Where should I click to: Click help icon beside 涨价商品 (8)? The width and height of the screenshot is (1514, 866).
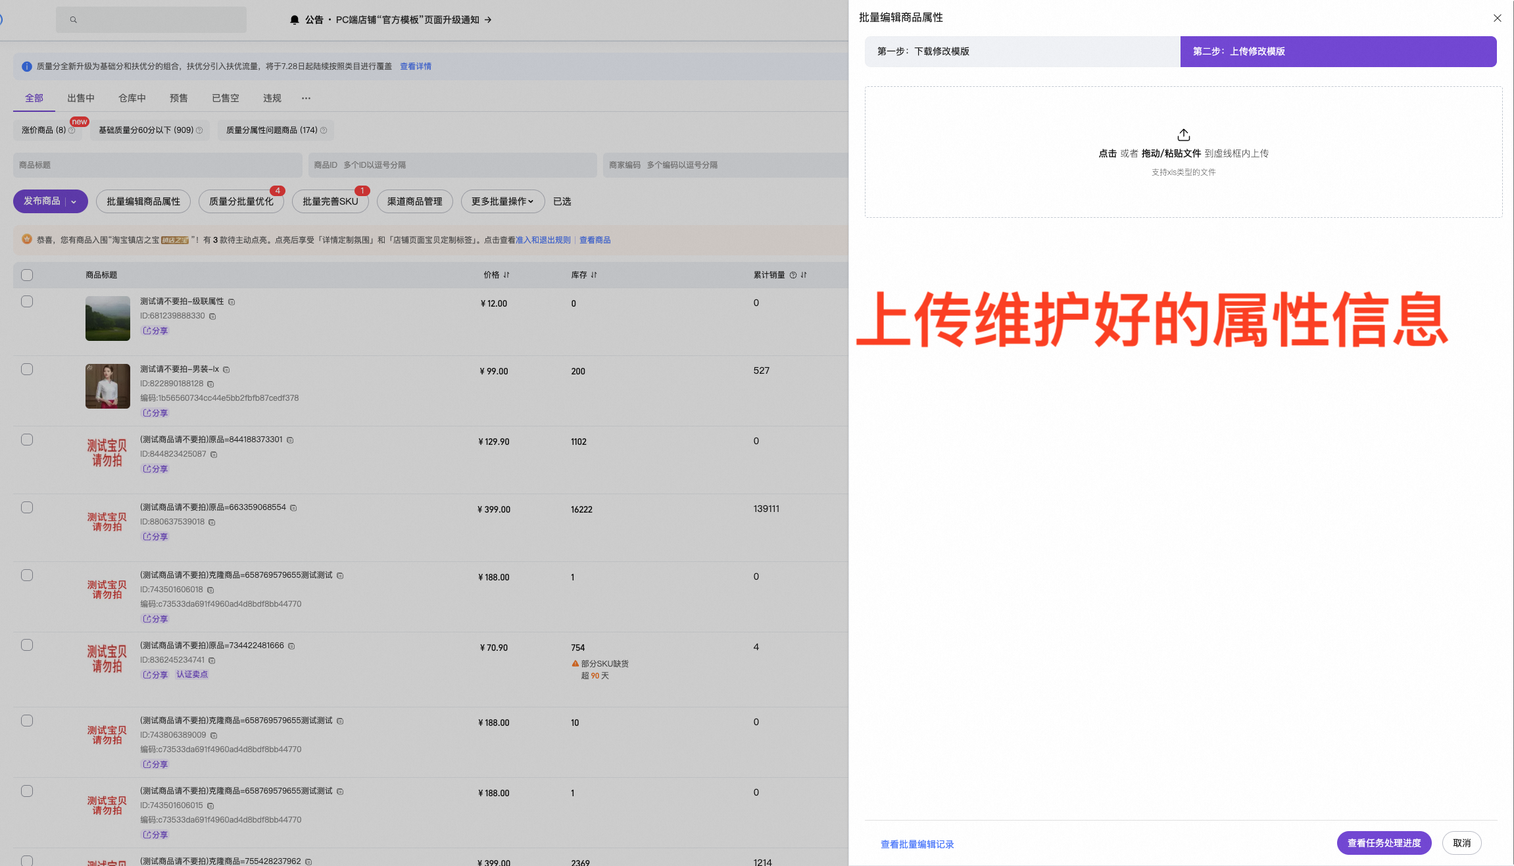pyautogui.click(x=72, y=130)
